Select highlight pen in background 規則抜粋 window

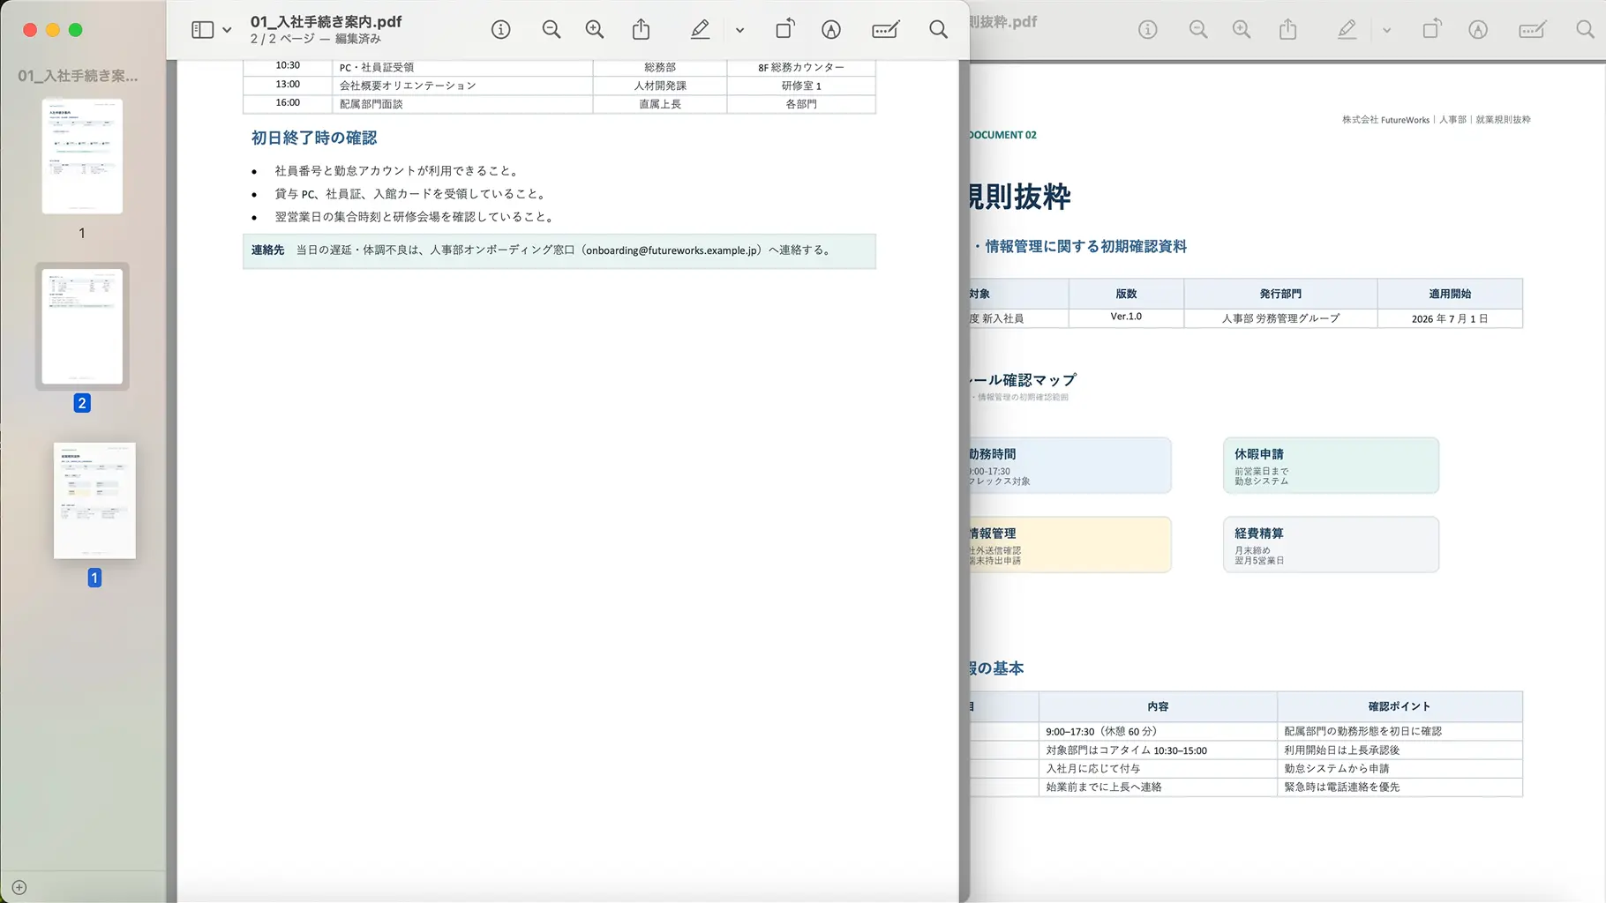(1347, 30)
